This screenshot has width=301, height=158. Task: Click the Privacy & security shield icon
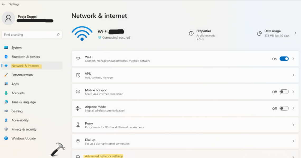tap(6, 129)
